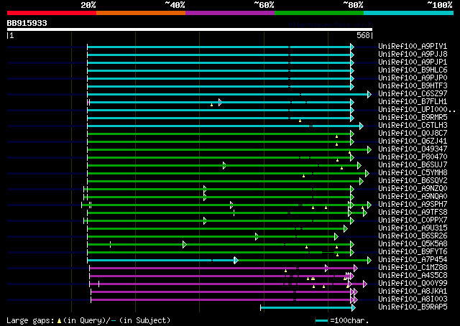Screen dimensions: 460x326
Task: Open the UniRef100_B9RMR5 label
Action: pyautogui.click(x=413, y=118)
